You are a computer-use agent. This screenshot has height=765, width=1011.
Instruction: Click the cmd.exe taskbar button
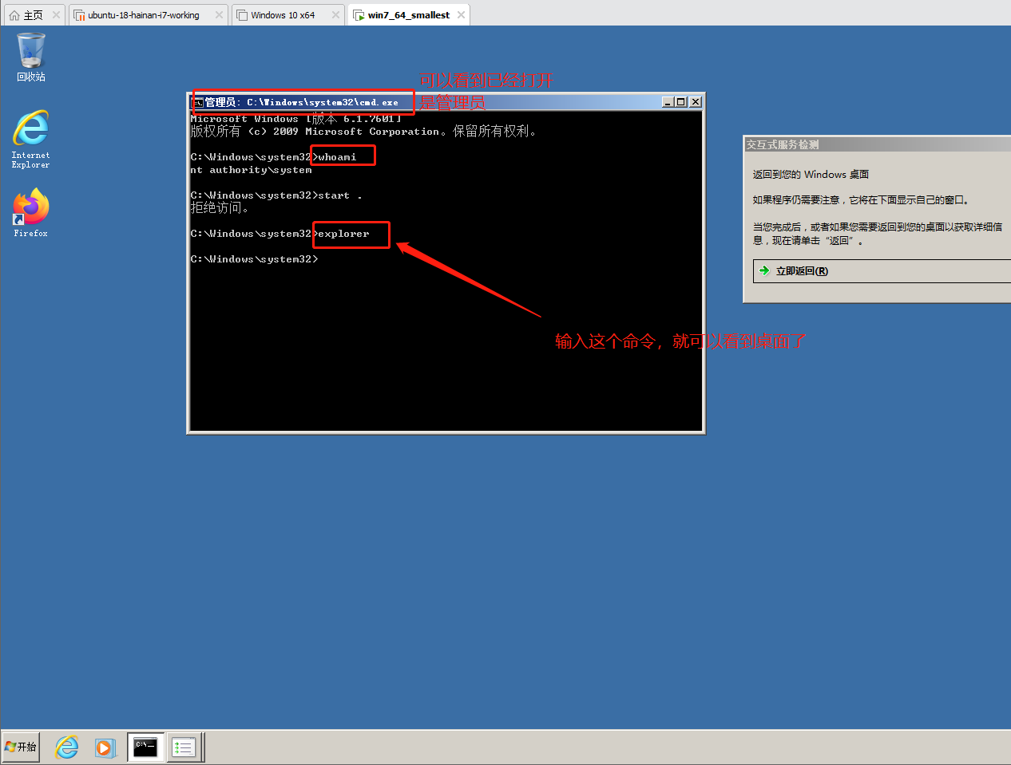point(145,747)
